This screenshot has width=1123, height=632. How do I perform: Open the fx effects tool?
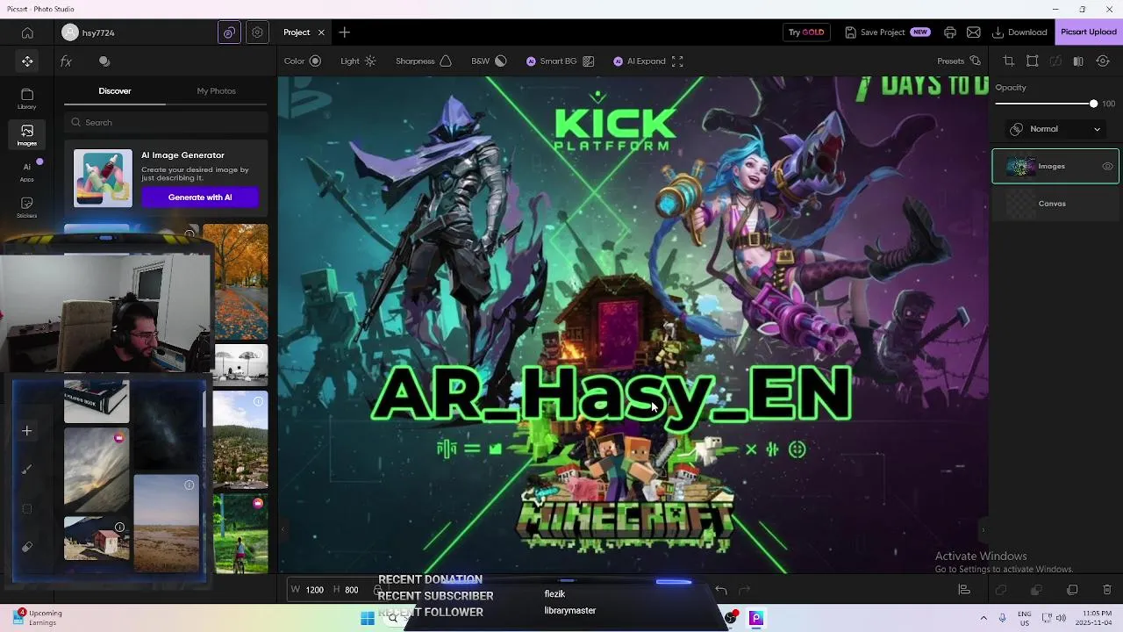(x=66, y=61)
